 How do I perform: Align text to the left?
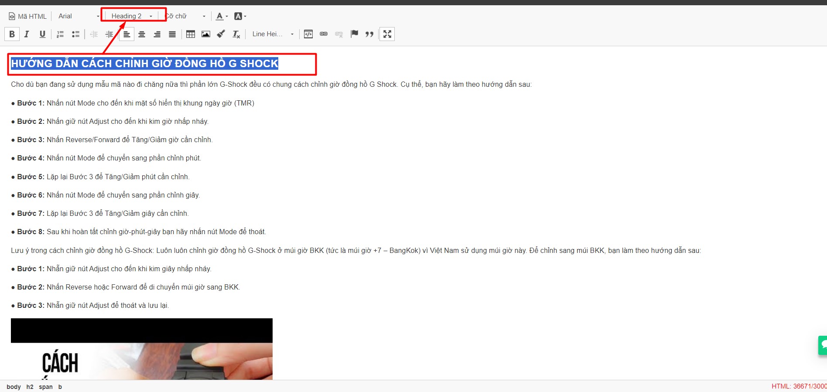pos(126,34)
